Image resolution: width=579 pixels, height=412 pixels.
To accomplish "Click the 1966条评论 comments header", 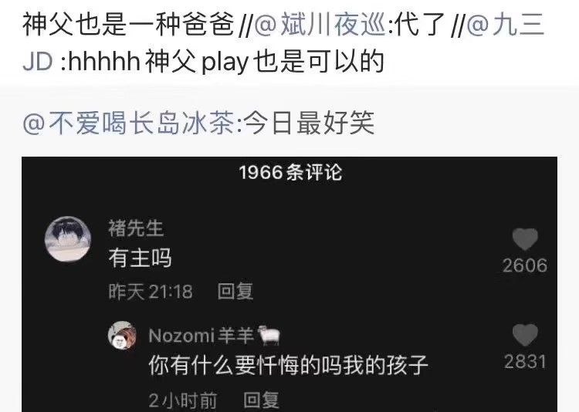I will pos(290,172).
